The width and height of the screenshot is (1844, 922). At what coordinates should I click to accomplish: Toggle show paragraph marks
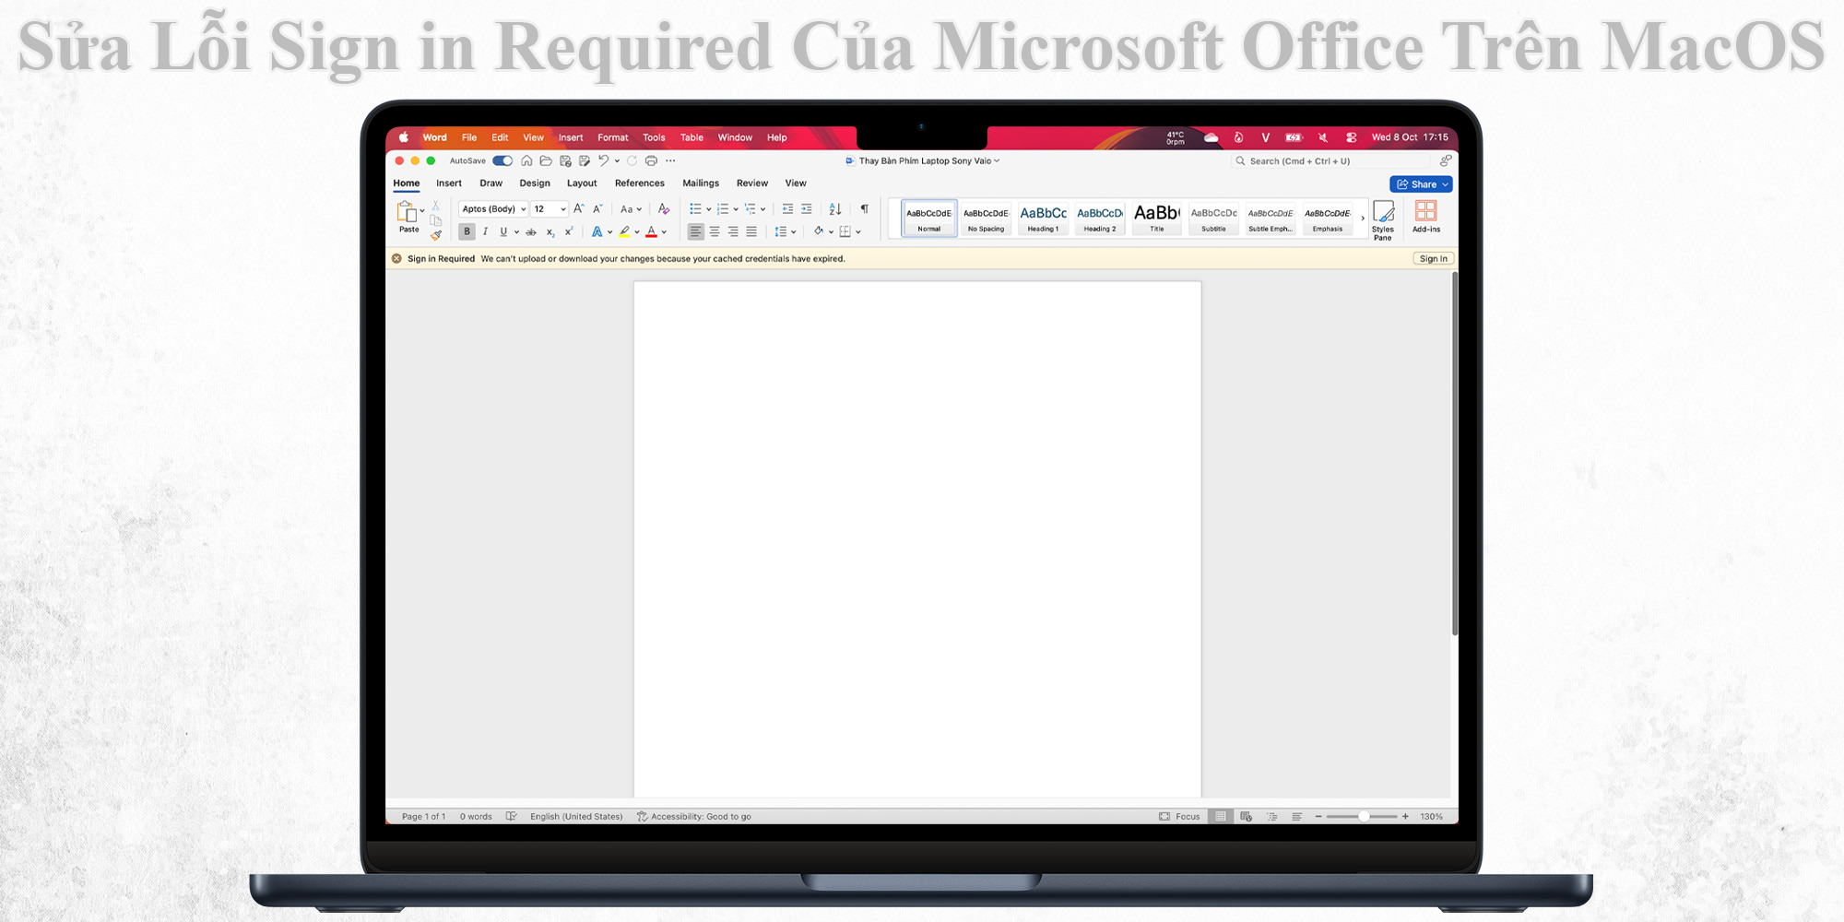pyautogui.click(x=864, y=209)
